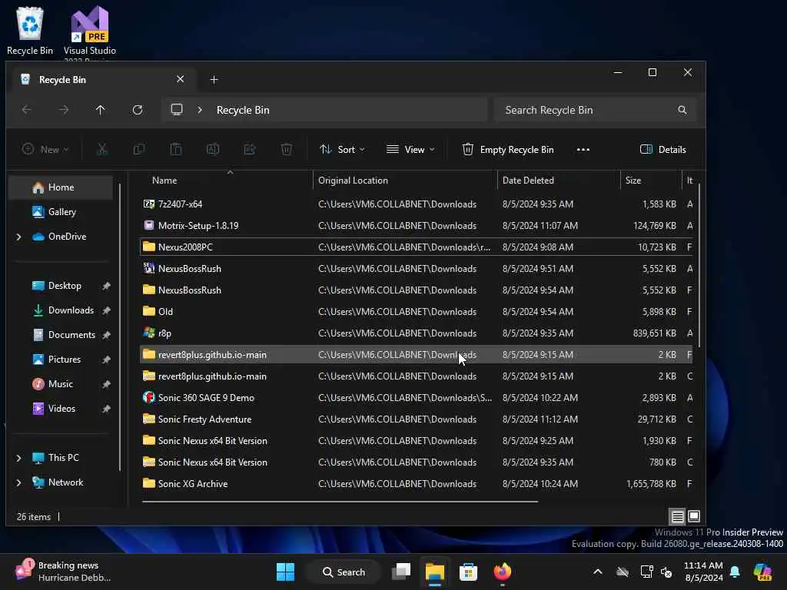
Task: Click the Rename icon in toolbar
Action: (x=213, y=149)
